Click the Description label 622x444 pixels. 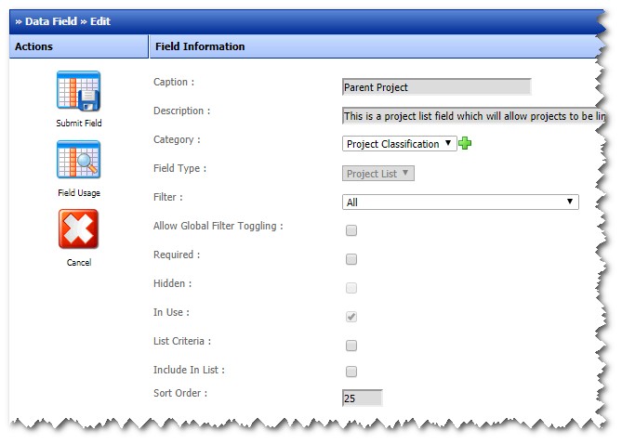(x=181, y=111)
